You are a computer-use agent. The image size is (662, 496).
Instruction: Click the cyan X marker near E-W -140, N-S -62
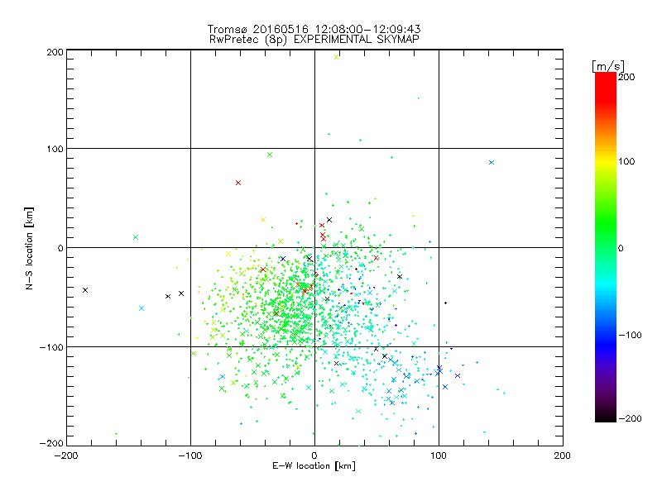pyautogui.click(x=142, y=308)
